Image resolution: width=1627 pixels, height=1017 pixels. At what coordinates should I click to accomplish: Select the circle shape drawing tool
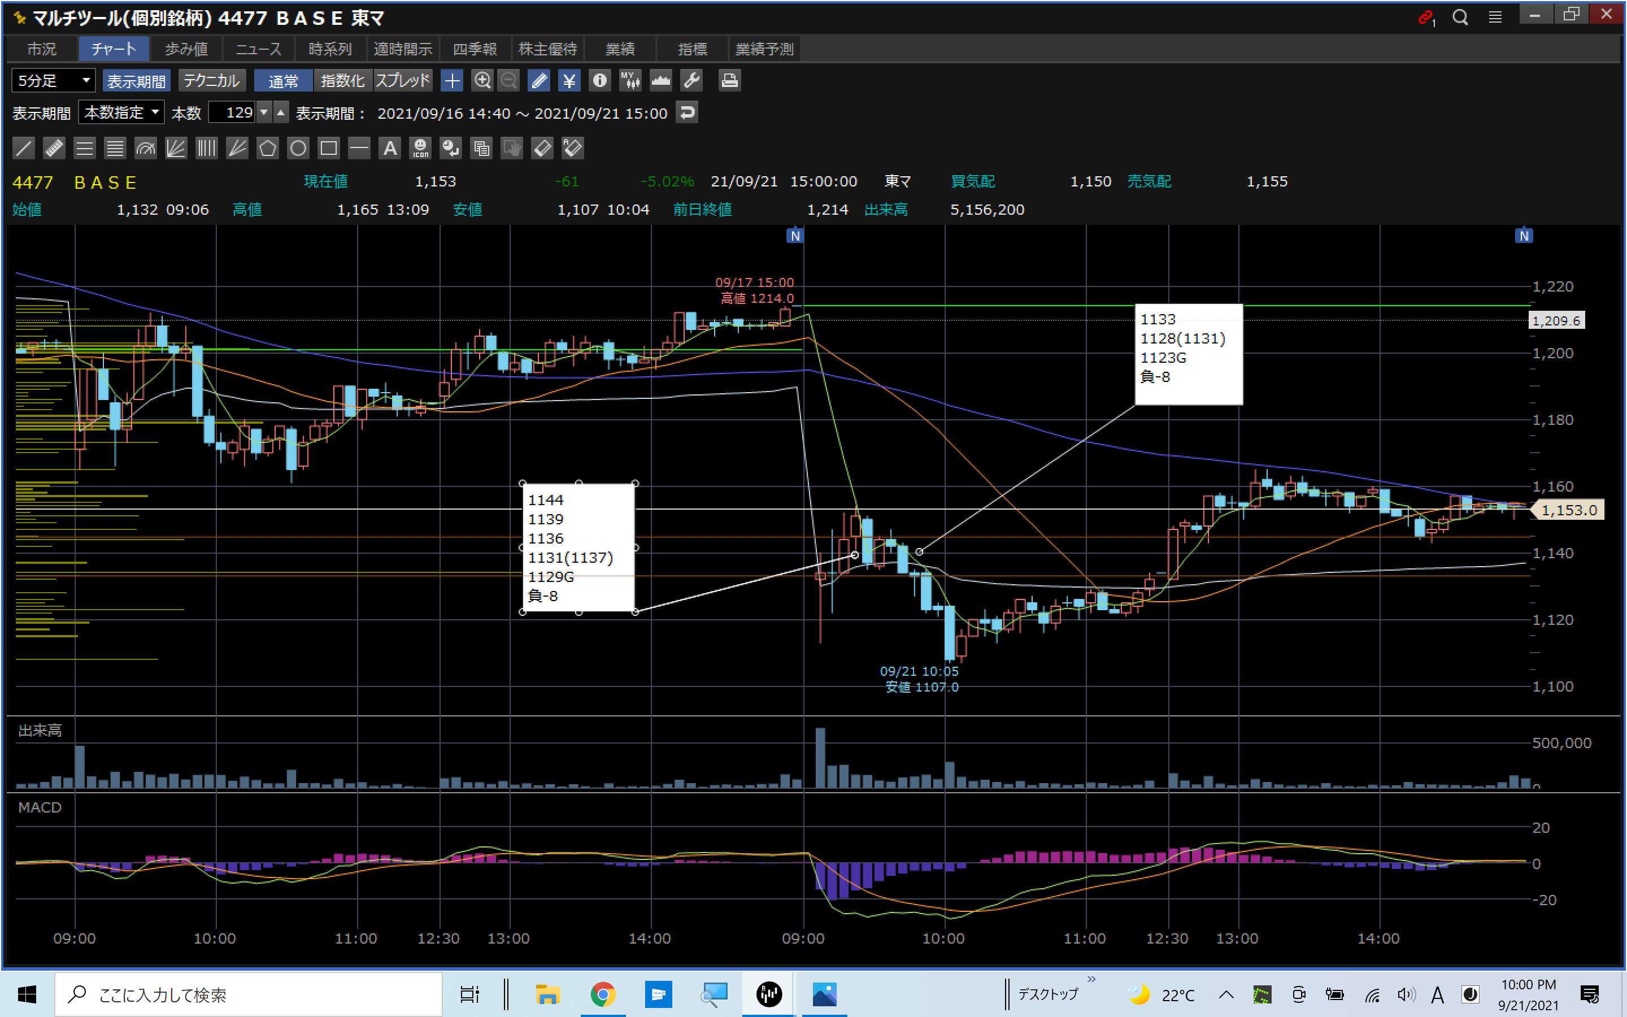pyautogui.click(x=298, y=148)
